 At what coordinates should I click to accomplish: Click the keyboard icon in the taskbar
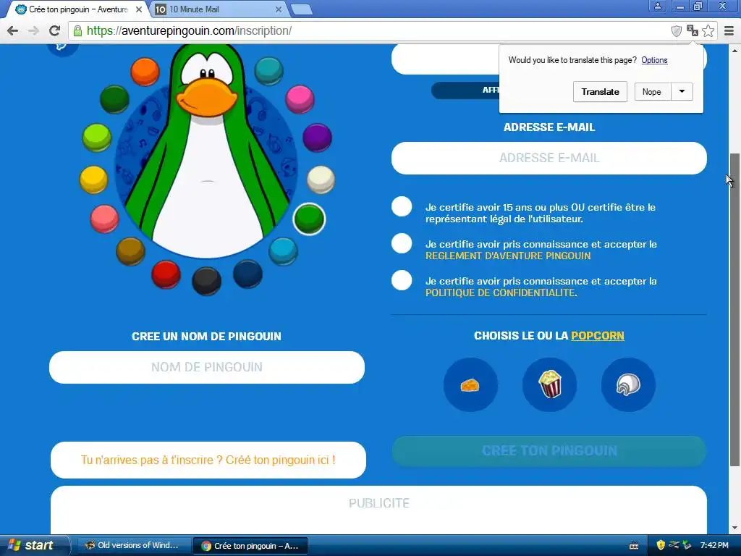tap(634, 546)
